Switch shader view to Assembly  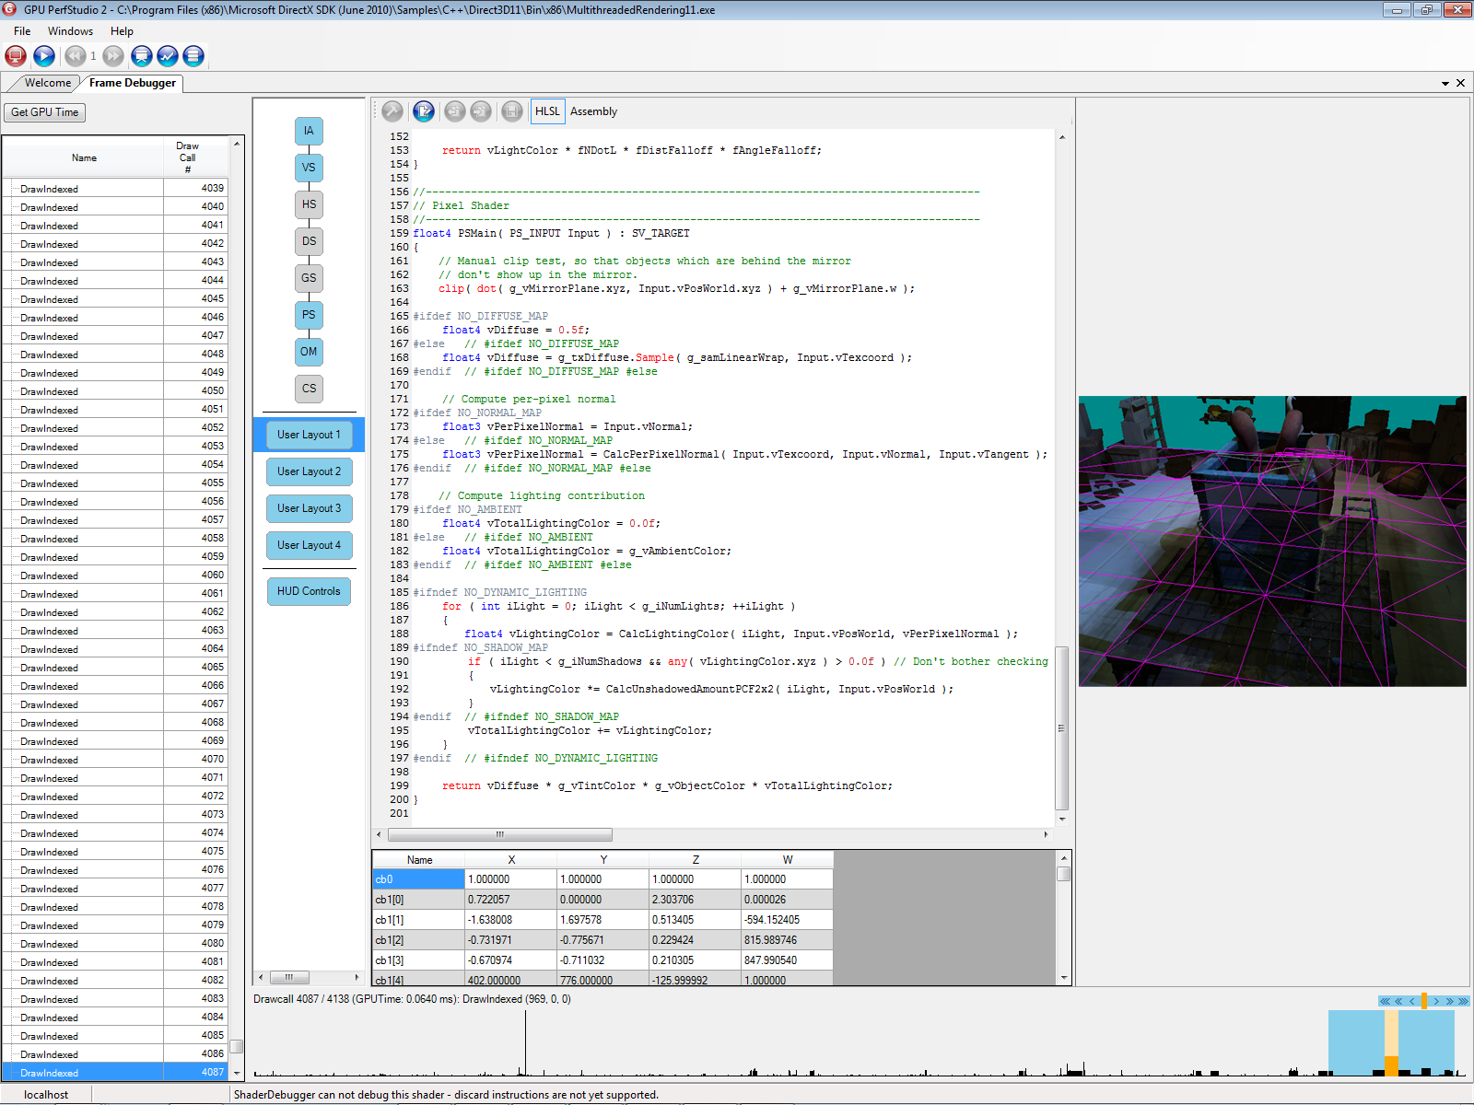click(593, 111)
